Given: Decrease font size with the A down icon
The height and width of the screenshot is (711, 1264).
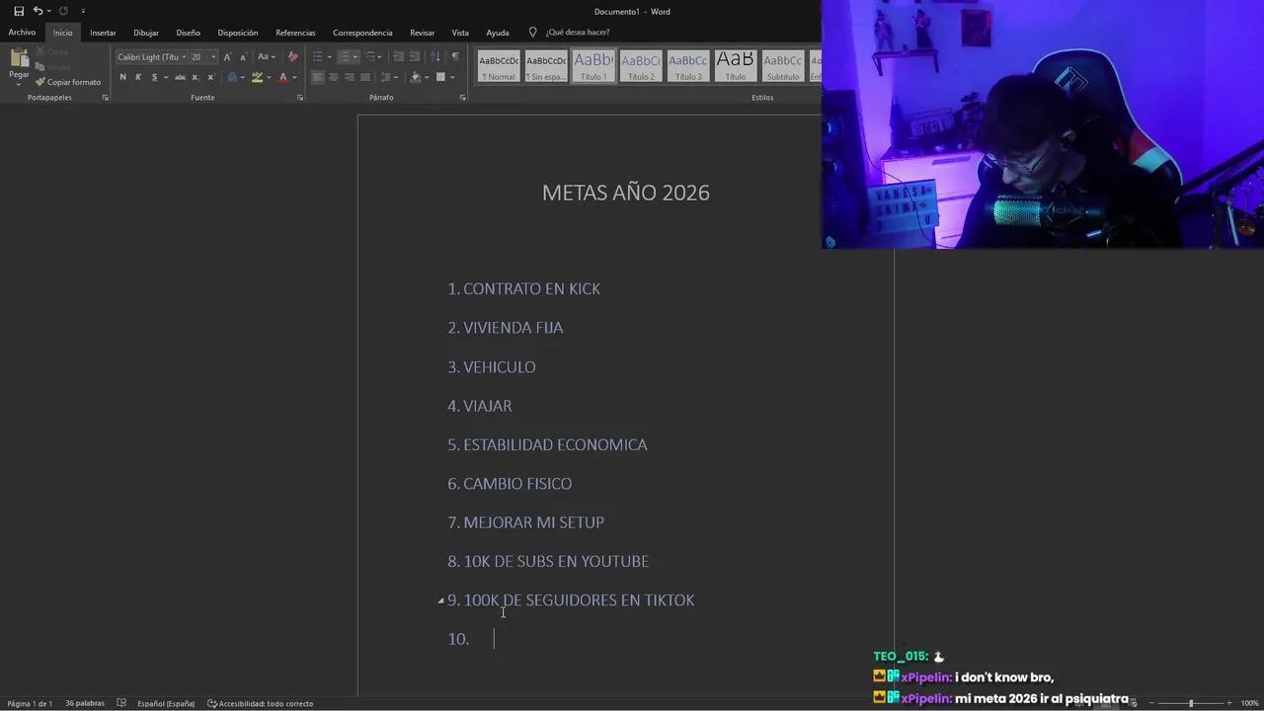Looking at the screenshot, I should point(243,56).
